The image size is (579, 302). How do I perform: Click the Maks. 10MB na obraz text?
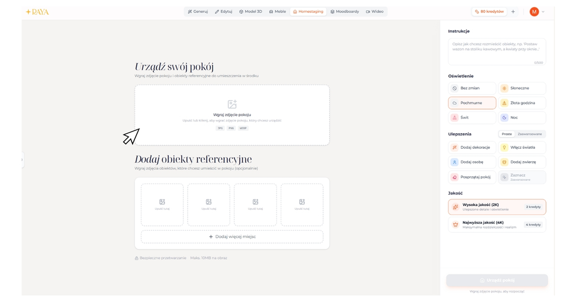point(209,258)
